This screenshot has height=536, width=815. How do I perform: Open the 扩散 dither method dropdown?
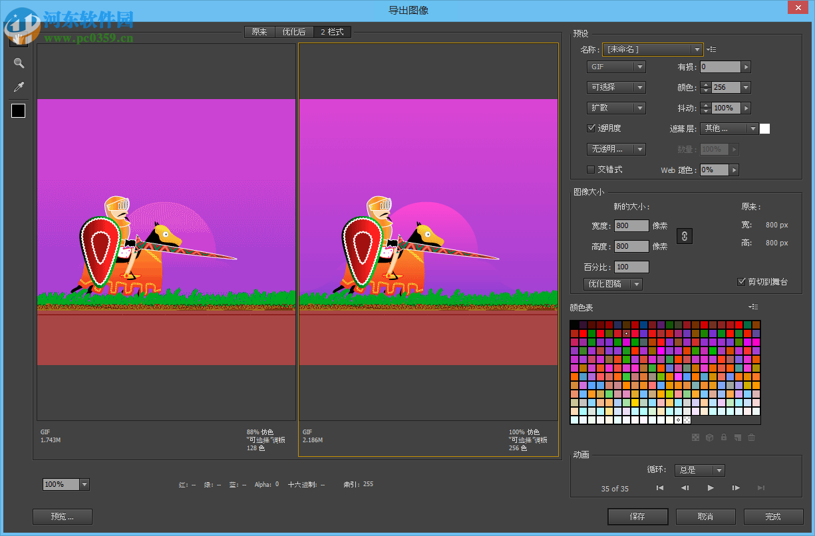[615, 108]
